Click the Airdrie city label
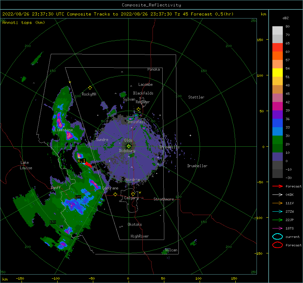 click(x=133, y=180)
